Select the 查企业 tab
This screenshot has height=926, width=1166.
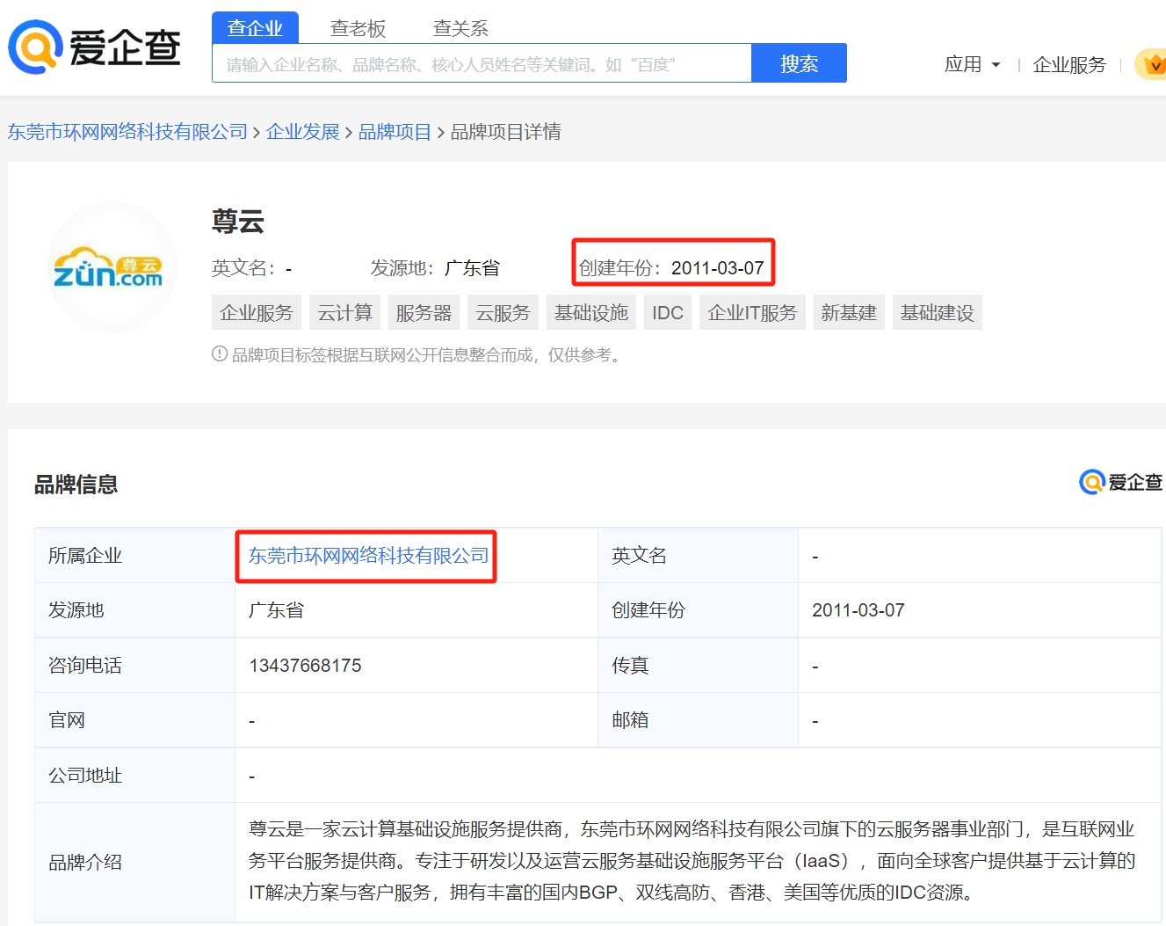tap(255, 27)
